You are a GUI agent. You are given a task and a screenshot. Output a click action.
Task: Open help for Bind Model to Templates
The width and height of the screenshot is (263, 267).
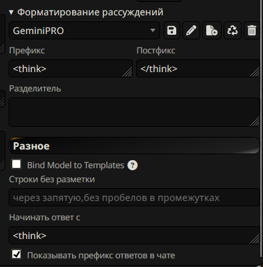point(132,166)
